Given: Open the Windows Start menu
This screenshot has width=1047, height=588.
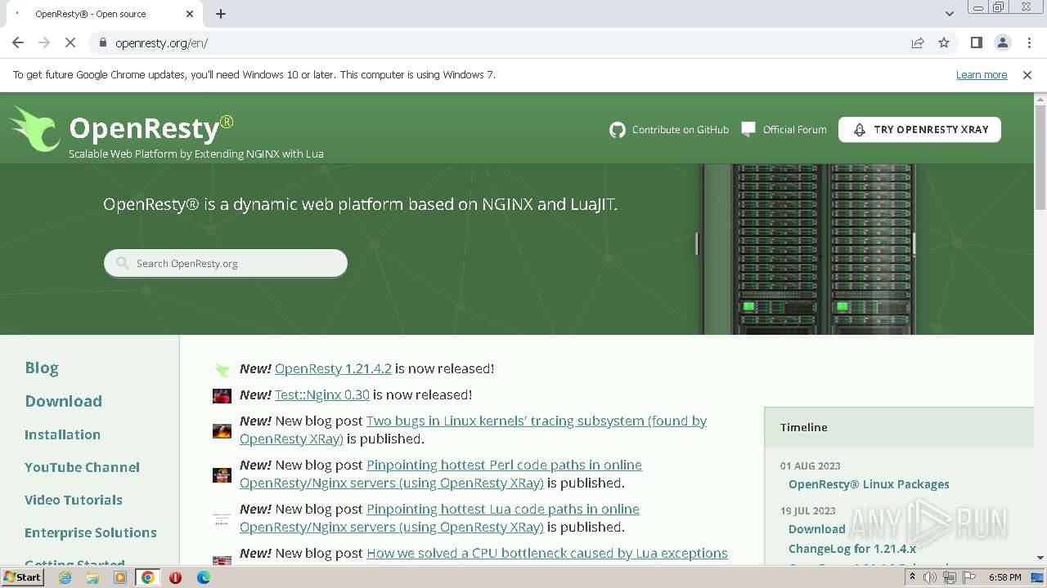Looking at the screenshot, I should pyautogui.click(x=22, y=577).
